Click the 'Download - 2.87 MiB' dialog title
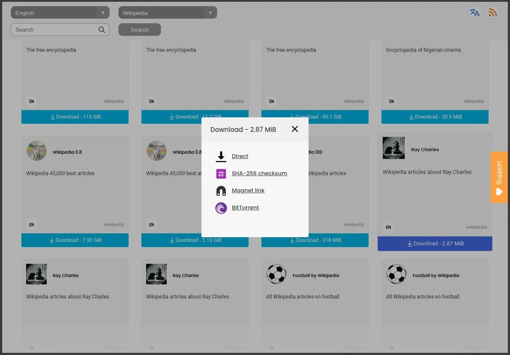Image resolution: width=510 pixels, height=355 pixels. pos(243,129)
